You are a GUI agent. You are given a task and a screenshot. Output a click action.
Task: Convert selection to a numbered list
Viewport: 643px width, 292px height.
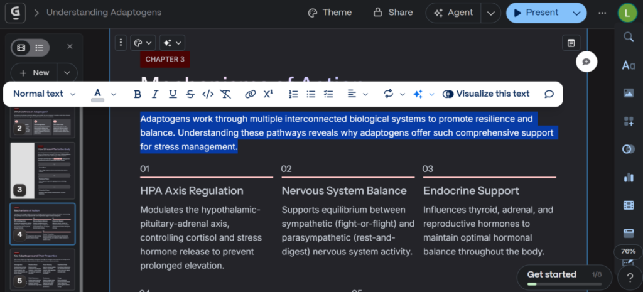(x=293, y=94)
